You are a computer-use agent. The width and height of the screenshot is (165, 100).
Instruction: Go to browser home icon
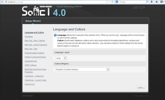[157, 2]
